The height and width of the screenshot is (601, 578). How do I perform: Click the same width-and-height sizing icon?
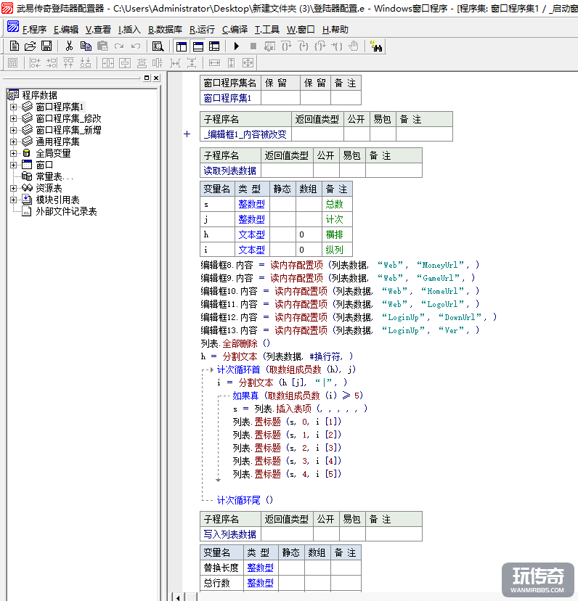pos(248,62)
